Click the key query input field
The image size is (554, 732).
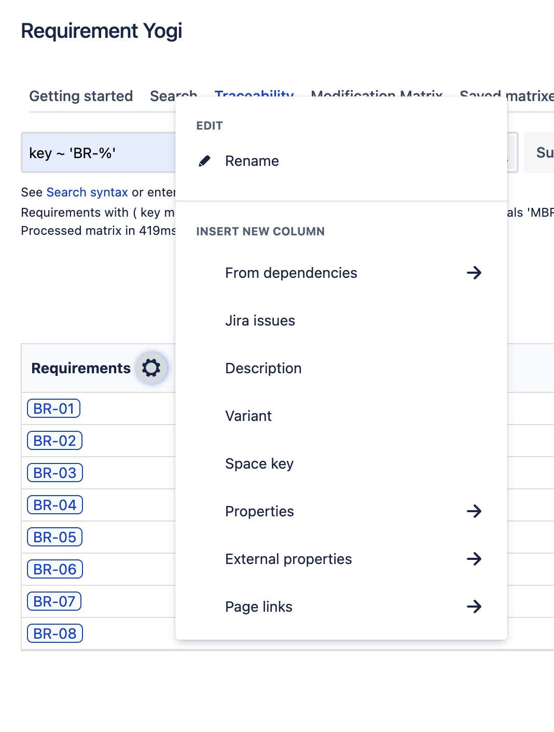coord(99,153)
